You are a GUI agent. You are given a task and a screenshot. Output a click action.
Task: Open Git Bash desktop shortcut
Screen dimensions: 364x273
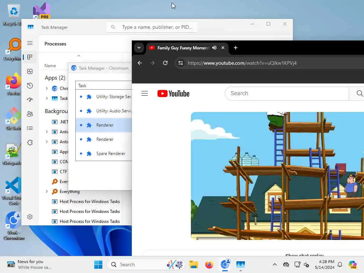click(13, 119)
